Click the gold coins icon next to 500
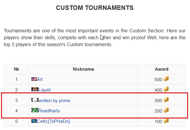190x130 pixels. point(166,78)
